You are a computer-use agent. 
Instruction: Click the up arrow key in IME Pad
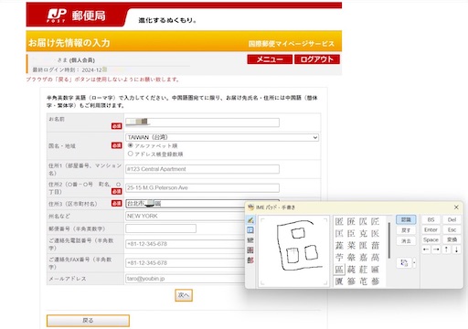tap(446, 249)
